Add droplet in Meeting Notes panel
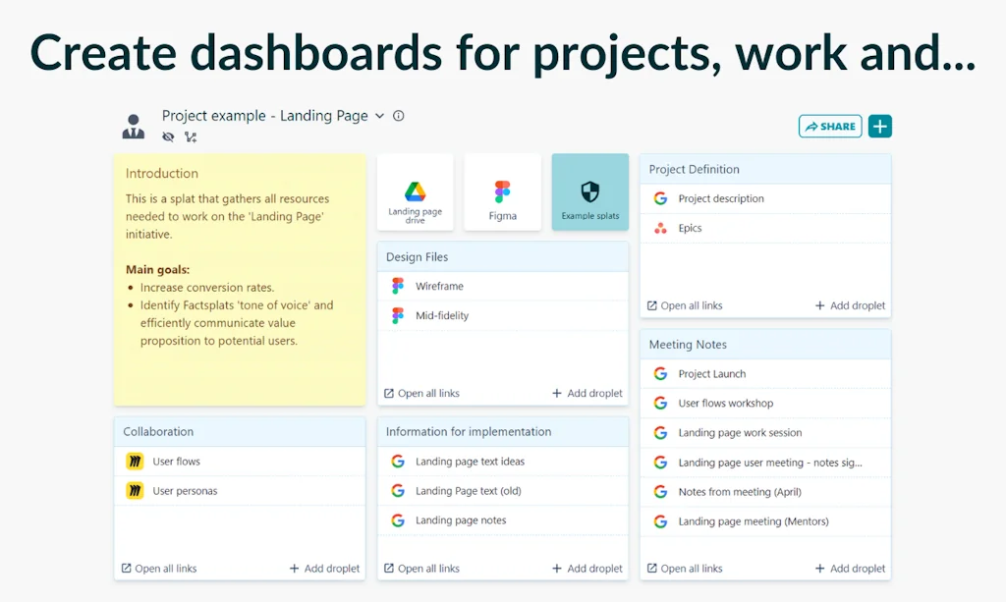The width and height of the screenshot is (1006, 602). [850, 569]
